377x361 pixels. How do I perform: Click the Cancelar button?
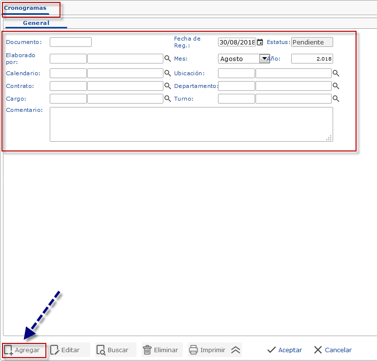pyautogui.click(x=333, y=350)
